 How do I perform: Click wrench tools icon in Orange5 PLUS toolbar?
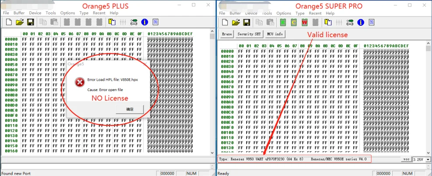point(134,22)
